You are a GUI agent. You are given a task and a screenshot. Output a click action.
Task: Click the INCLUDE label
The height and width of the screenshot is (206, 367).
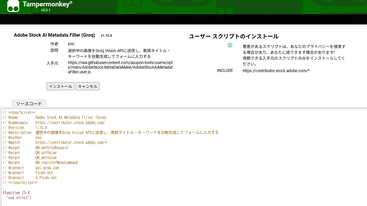pos(225,71)
